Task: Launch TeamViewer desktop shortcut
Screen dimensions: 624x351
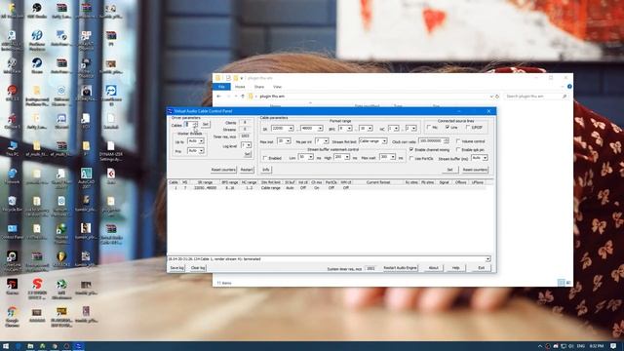Action: (x=111, y=95)
